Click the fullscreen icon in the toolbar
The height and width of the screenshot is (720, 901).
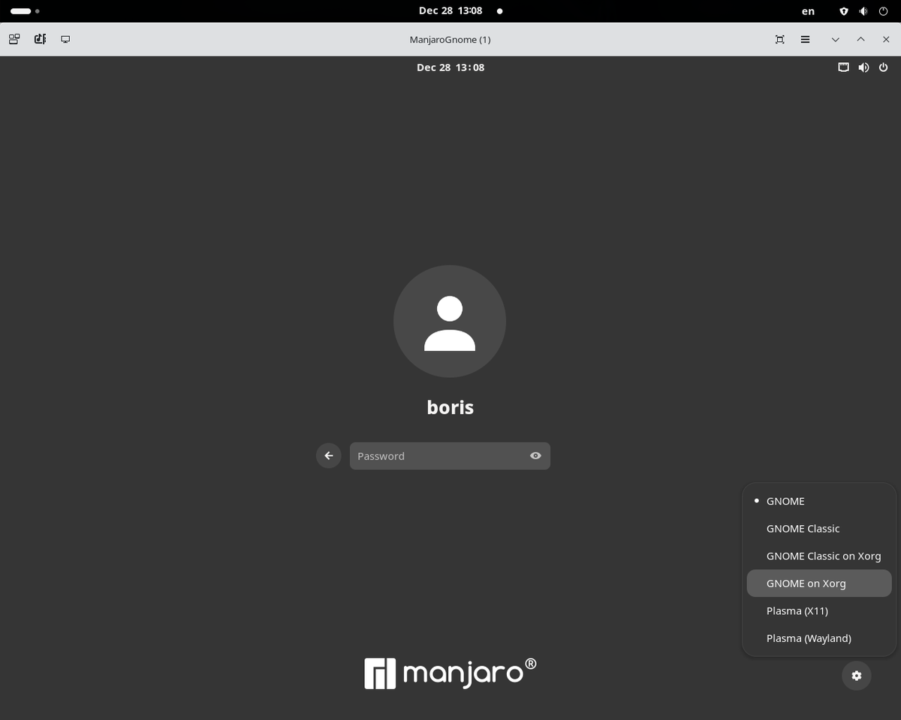click(779, 39)
